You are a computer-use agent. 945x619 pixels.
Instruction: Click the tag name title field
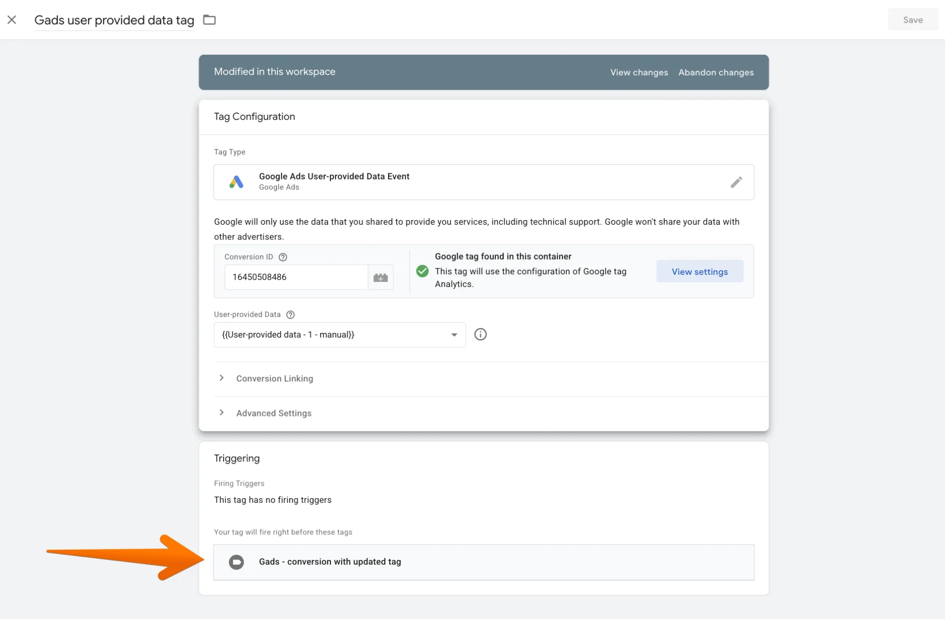(x=114, y=20)
